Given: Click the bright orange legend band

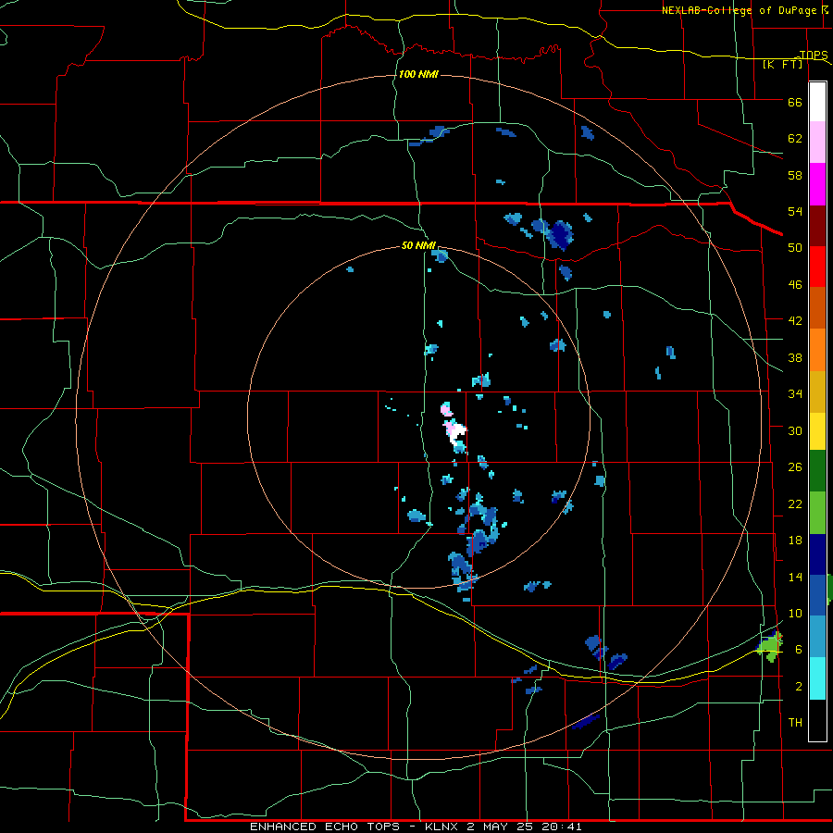Looking at the screenshot, I should click(817, 350).
